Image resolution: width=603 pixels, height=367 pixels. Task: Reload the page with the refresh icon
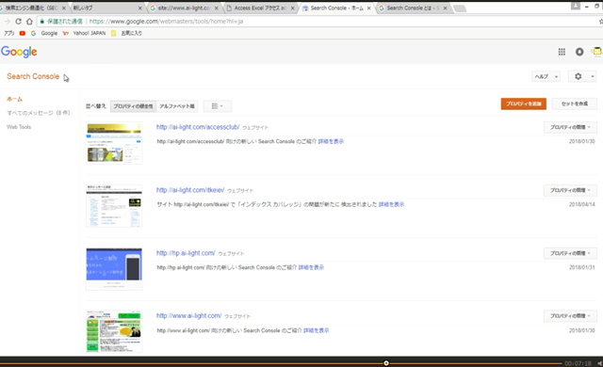tap(18, 22)
